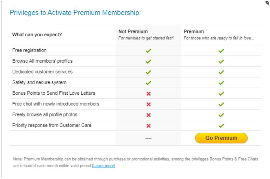Click Not Premium checkmark for Safety and secure system
270x179 pixels.
point(148,83)
